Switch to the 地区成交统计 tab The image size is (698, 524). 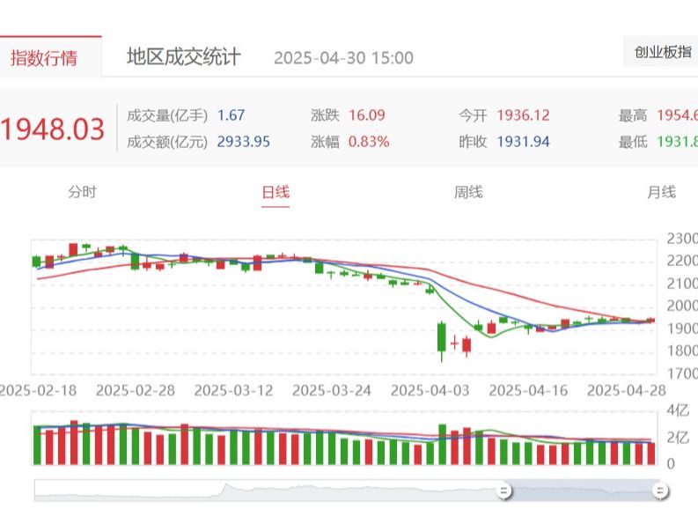[183, 57]
